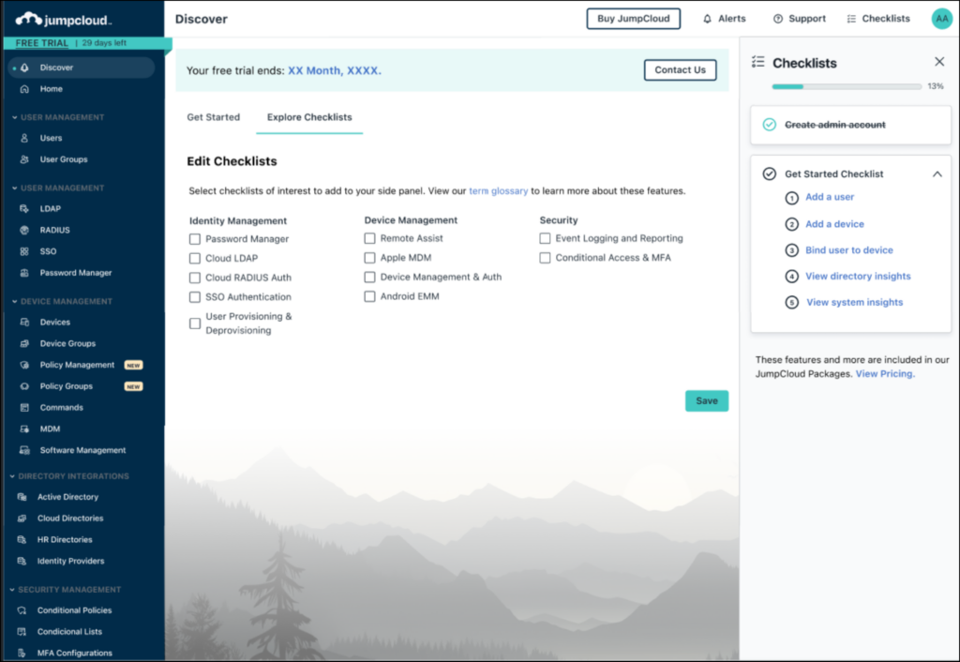
Task: Open the term glossary link
Action: point(498,191)
